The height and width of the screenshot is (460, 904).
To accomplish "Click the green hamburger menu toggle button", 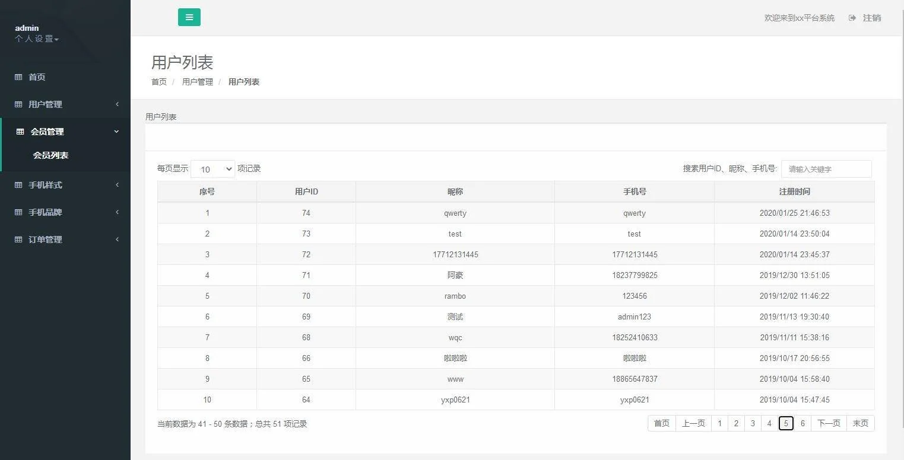I will click(189, 17).
